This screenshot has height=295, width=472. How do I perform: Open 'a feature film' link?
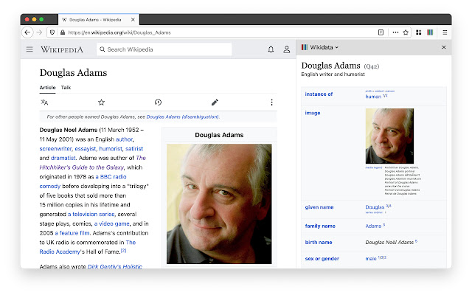[x=72, y=233]
